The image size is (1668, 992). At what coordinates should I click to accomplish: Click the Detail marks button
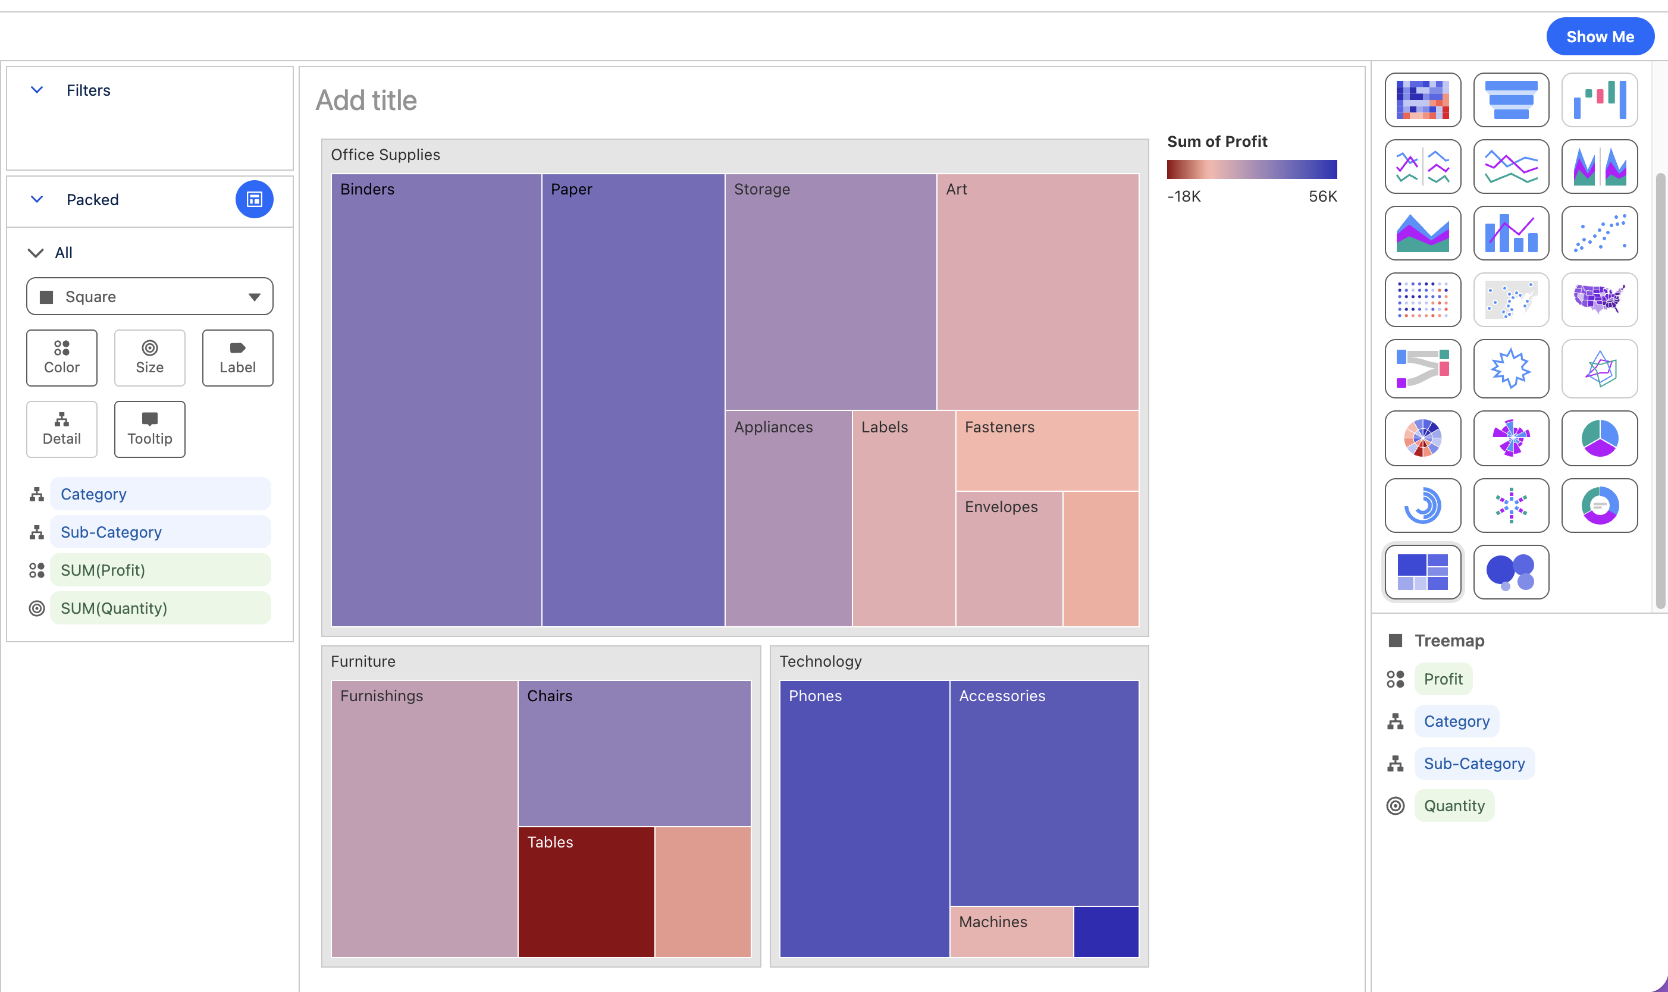(x=61, y=429)
